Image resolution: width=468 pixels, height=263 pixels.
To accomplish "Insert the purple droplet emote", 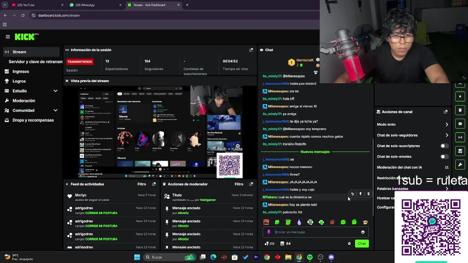I will point(299,222).
